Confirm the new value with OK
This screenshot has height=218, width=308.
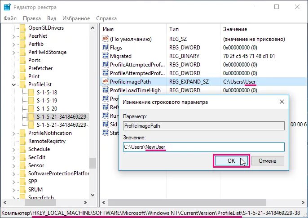(x=231, y=161)
